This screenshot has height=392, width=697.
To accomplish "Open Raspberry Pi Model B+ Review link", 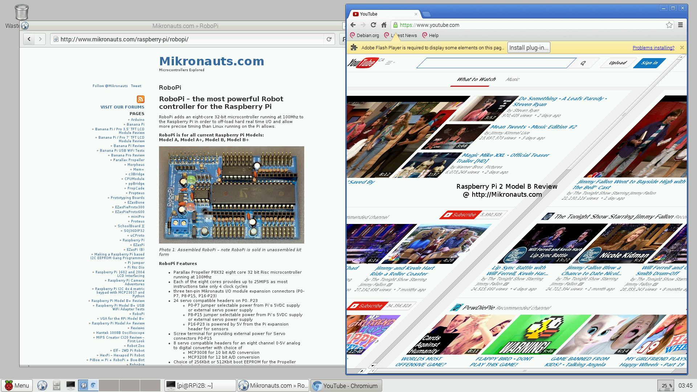I will [118, 301].
